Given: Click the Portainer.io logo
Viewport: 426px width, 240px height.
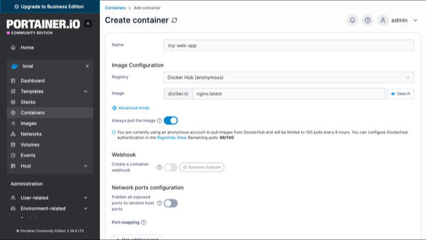Looking at the screenshot, I should pyautogui.click(x=43, y=27).
